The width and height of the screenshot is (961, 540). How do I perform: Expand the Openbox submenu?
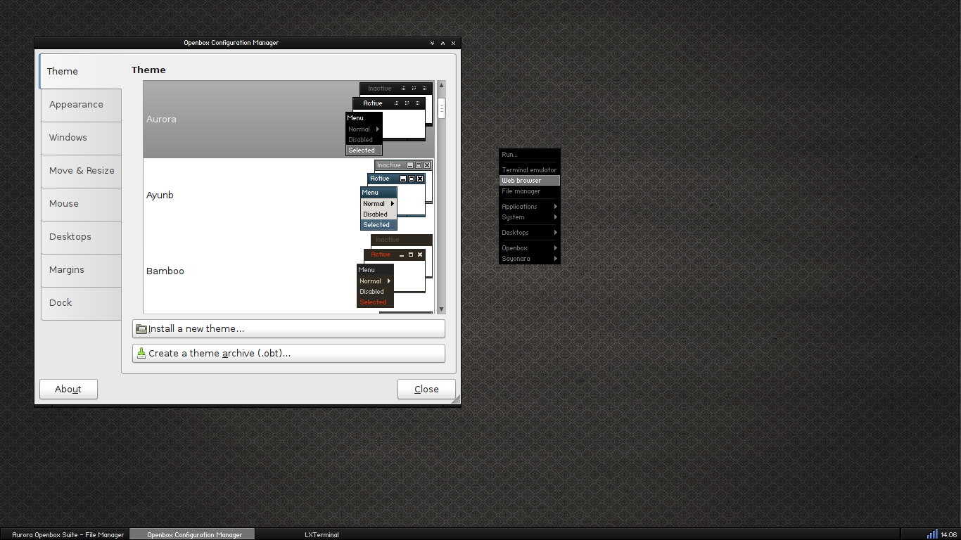(530, 248)
